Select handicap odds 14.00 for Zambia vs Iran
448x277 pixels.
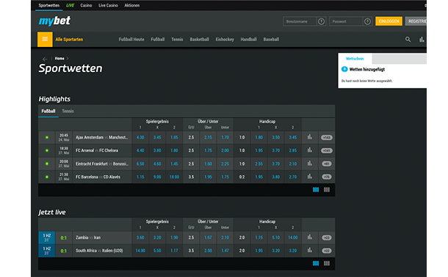[x=293, y=237]
